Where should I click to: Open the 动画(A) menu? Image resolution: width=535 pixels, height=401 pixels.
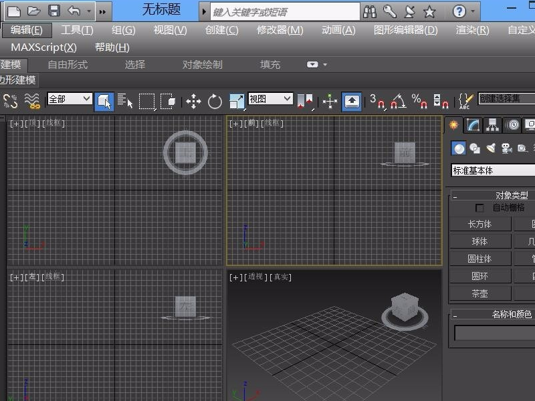338,30
